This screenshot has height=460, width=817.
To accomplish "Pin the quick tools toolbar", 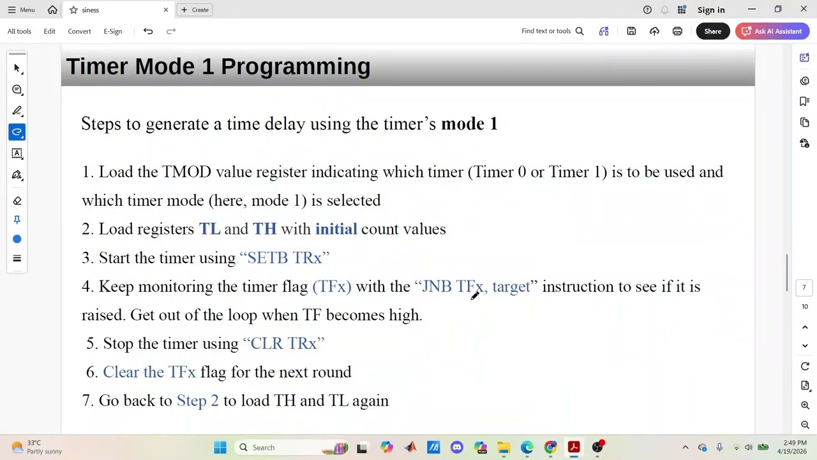I will (17, 220).
